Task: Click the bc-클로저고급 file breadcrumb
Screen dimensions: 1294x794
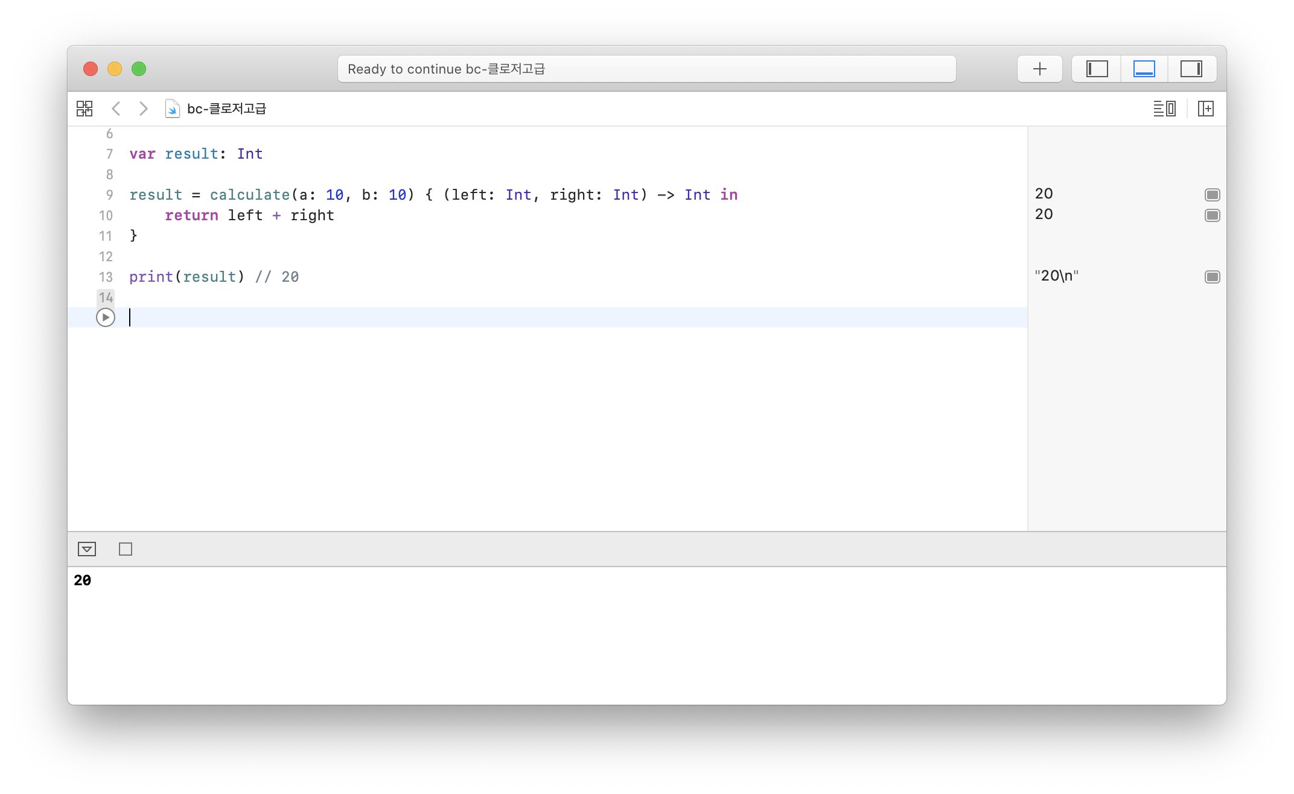Action: [226, 109]
